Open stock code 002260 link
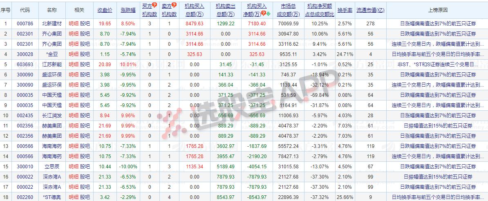Screen dimensions: 488x201 point(25,197)
